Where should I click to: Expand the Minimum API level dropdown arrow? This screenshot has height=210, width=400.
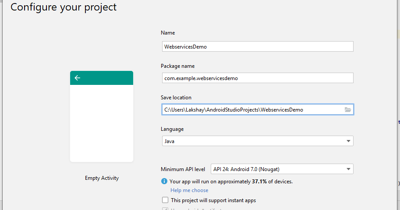click(x=348, y=169)
